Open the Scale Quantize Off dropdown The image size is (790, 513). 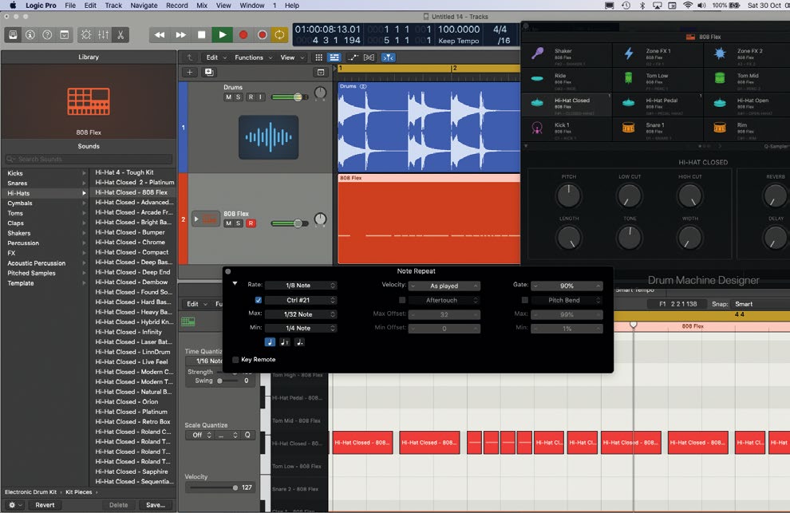tap(202, 435)
